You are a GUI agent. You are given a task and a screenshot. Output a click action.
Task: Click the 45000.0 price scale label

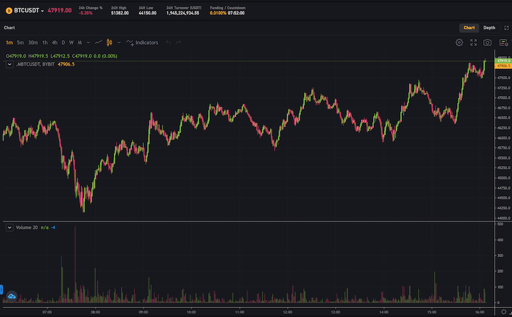tap(504, 178)
